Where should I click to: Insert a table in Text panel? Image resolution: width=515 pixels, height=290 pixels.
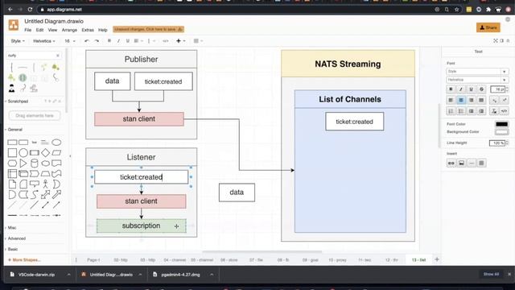[x=481, y=163]
